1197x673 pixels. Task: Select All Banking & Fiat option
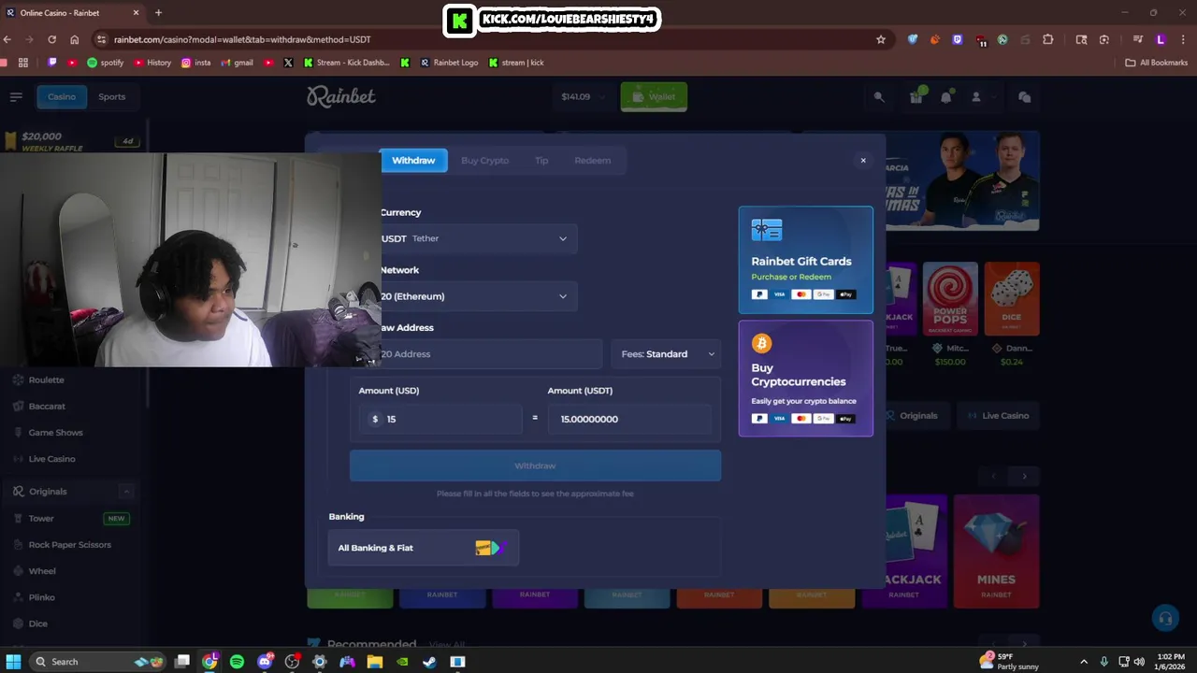[423, 548]
